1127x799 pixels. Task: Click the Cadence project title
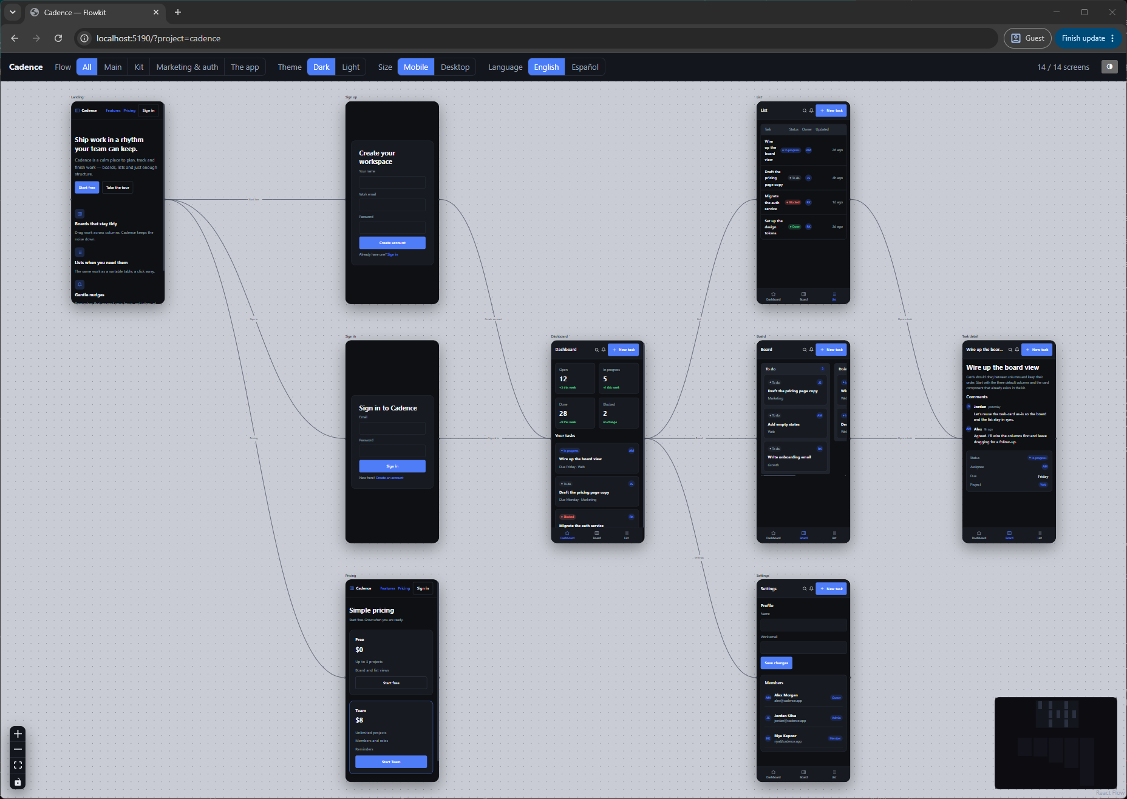click(x=26, y=67)
